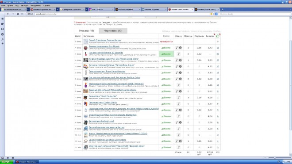The width and height of the screenshot is (292, 164).
Task: Click new tab plus button
Action: coord(223,9)
